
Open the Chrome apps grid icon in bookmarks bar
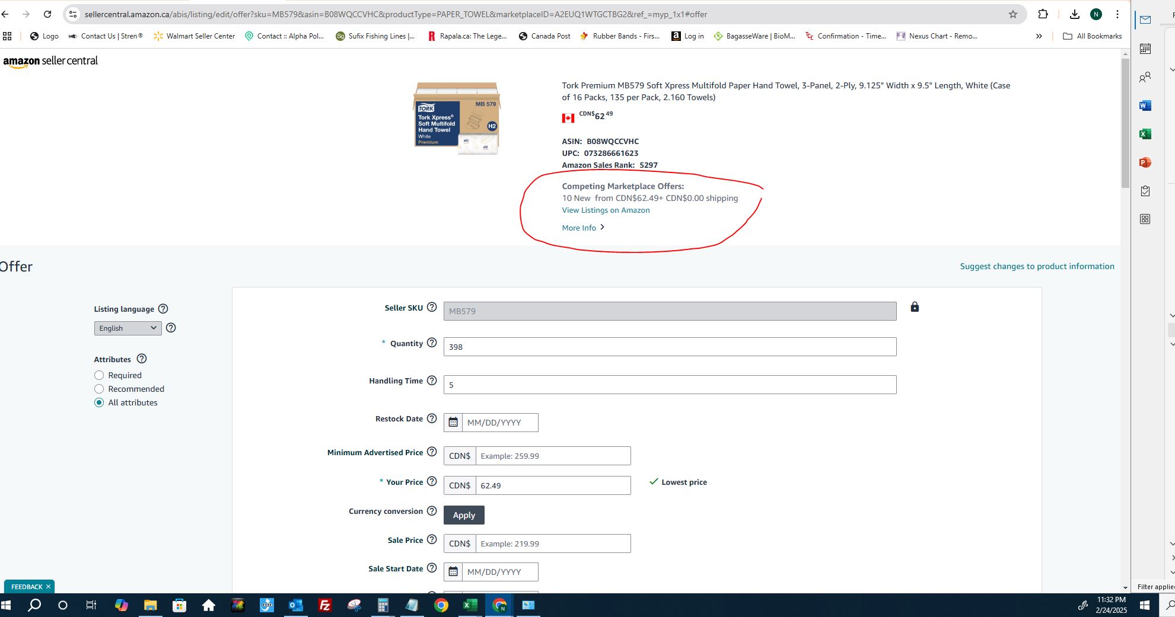point(7,36)
